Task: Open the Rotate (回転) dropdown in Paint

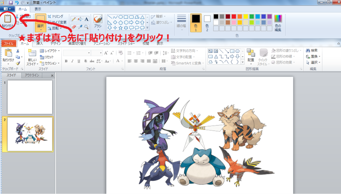Action: point(55,28)
